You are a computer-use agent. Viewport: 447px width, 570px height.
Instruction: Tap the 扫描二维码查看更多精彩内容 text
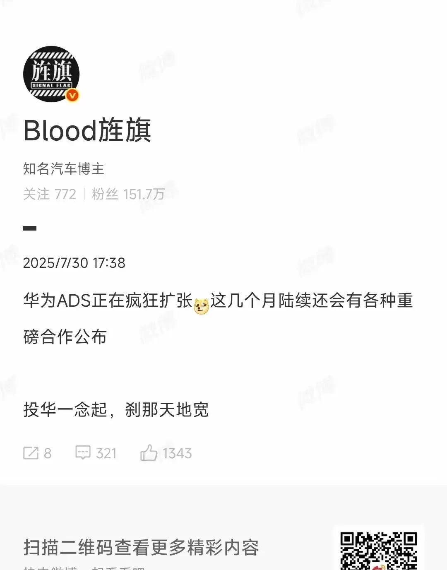tap(141, 548)
